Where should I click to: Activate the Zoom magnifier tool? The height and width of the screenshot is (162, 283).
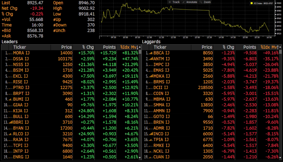205,2
